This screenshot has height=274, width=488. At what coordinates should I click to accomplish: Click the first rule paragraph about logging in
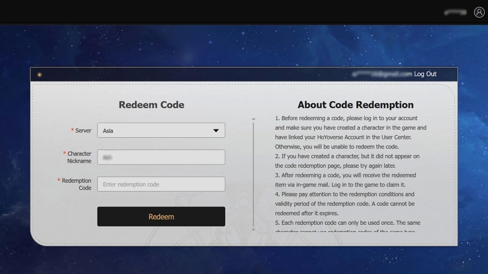click(x=350, y=132)
